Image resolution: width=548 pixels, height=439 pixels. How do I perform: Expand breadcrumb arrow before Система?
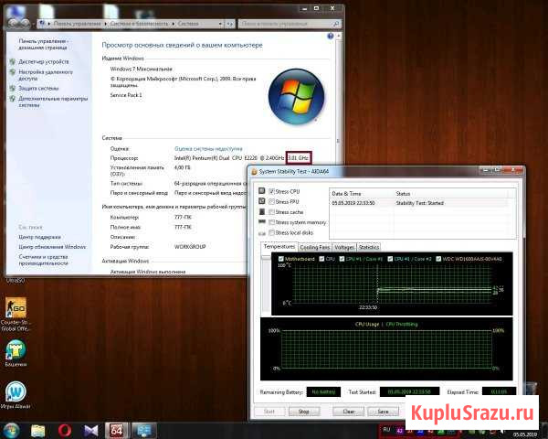pos(174,24)
